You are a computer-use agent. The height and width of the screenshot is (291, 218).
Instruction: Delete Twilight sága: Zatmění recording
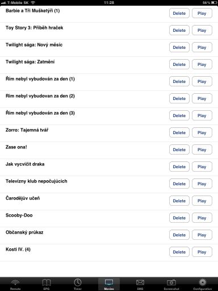tap(179, 64)
